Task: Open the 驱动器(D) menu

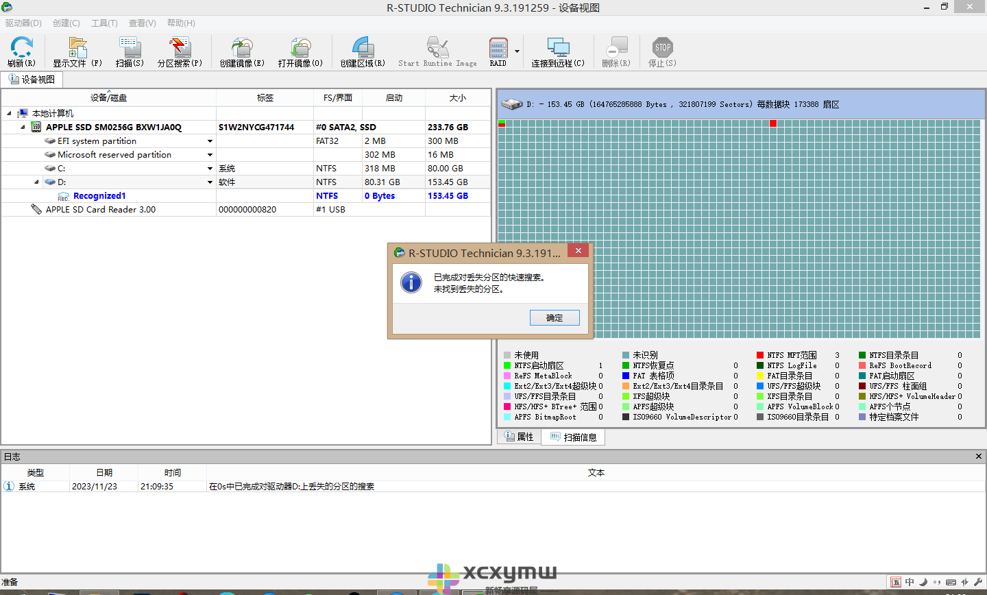Action: [23, 23]
